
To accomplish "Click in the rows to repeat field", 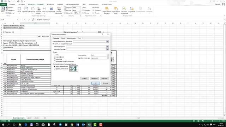I will click(86, 47).
